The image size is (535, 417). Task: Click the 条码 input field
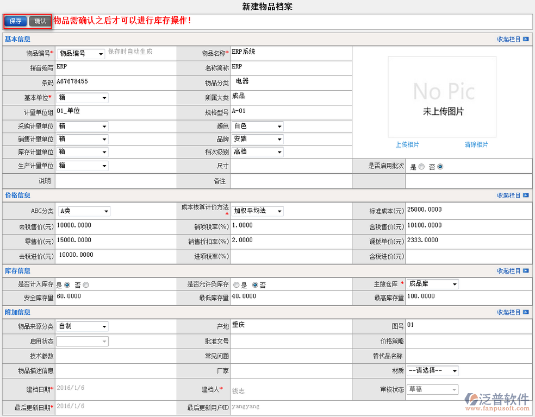point(115,82)
